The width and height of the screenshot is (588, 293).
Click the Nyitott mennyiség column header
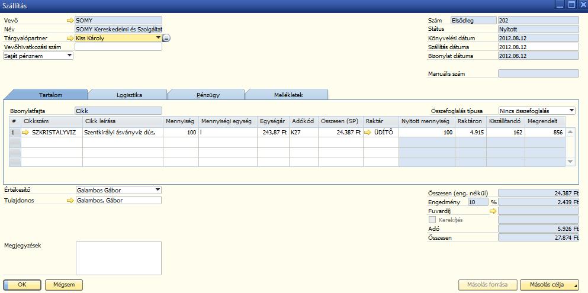pos(427,121)
